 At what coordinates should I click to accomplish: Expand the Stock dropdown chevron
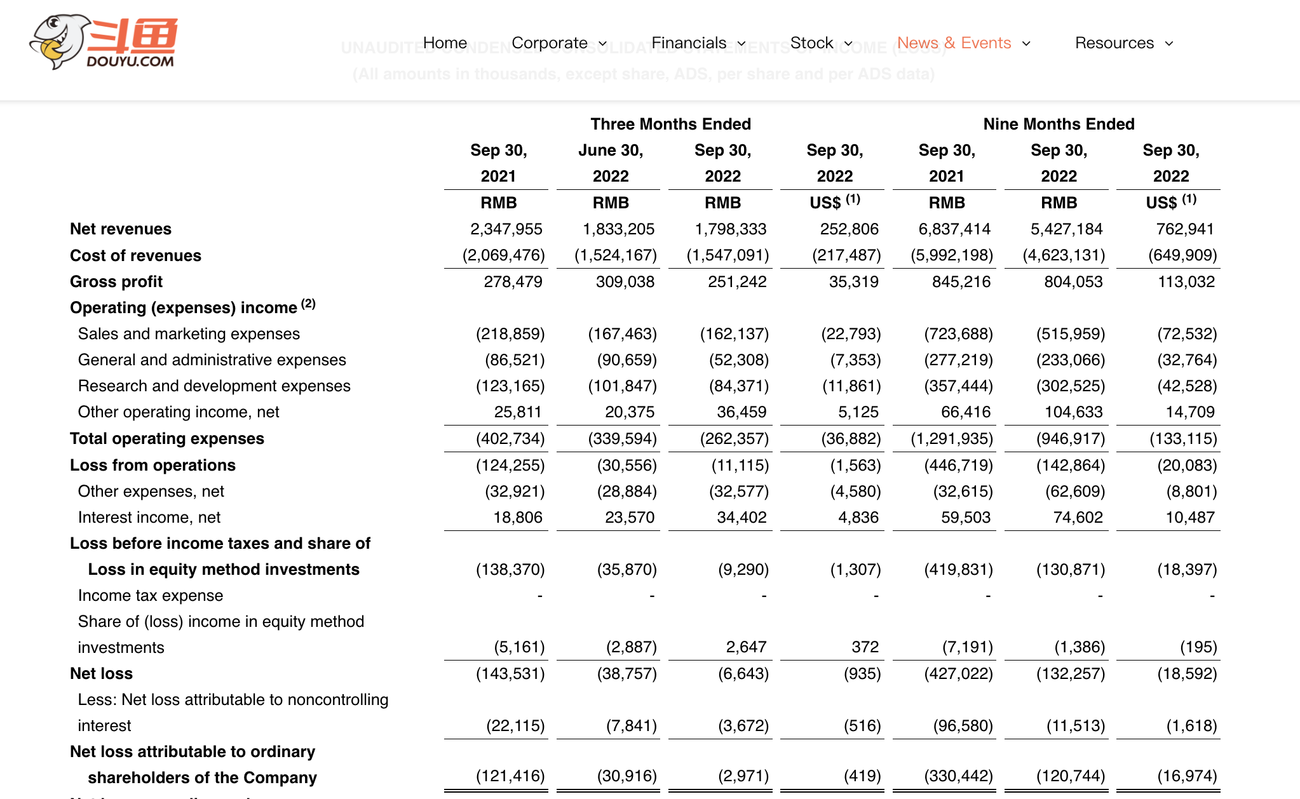click(x=849, y=44)
